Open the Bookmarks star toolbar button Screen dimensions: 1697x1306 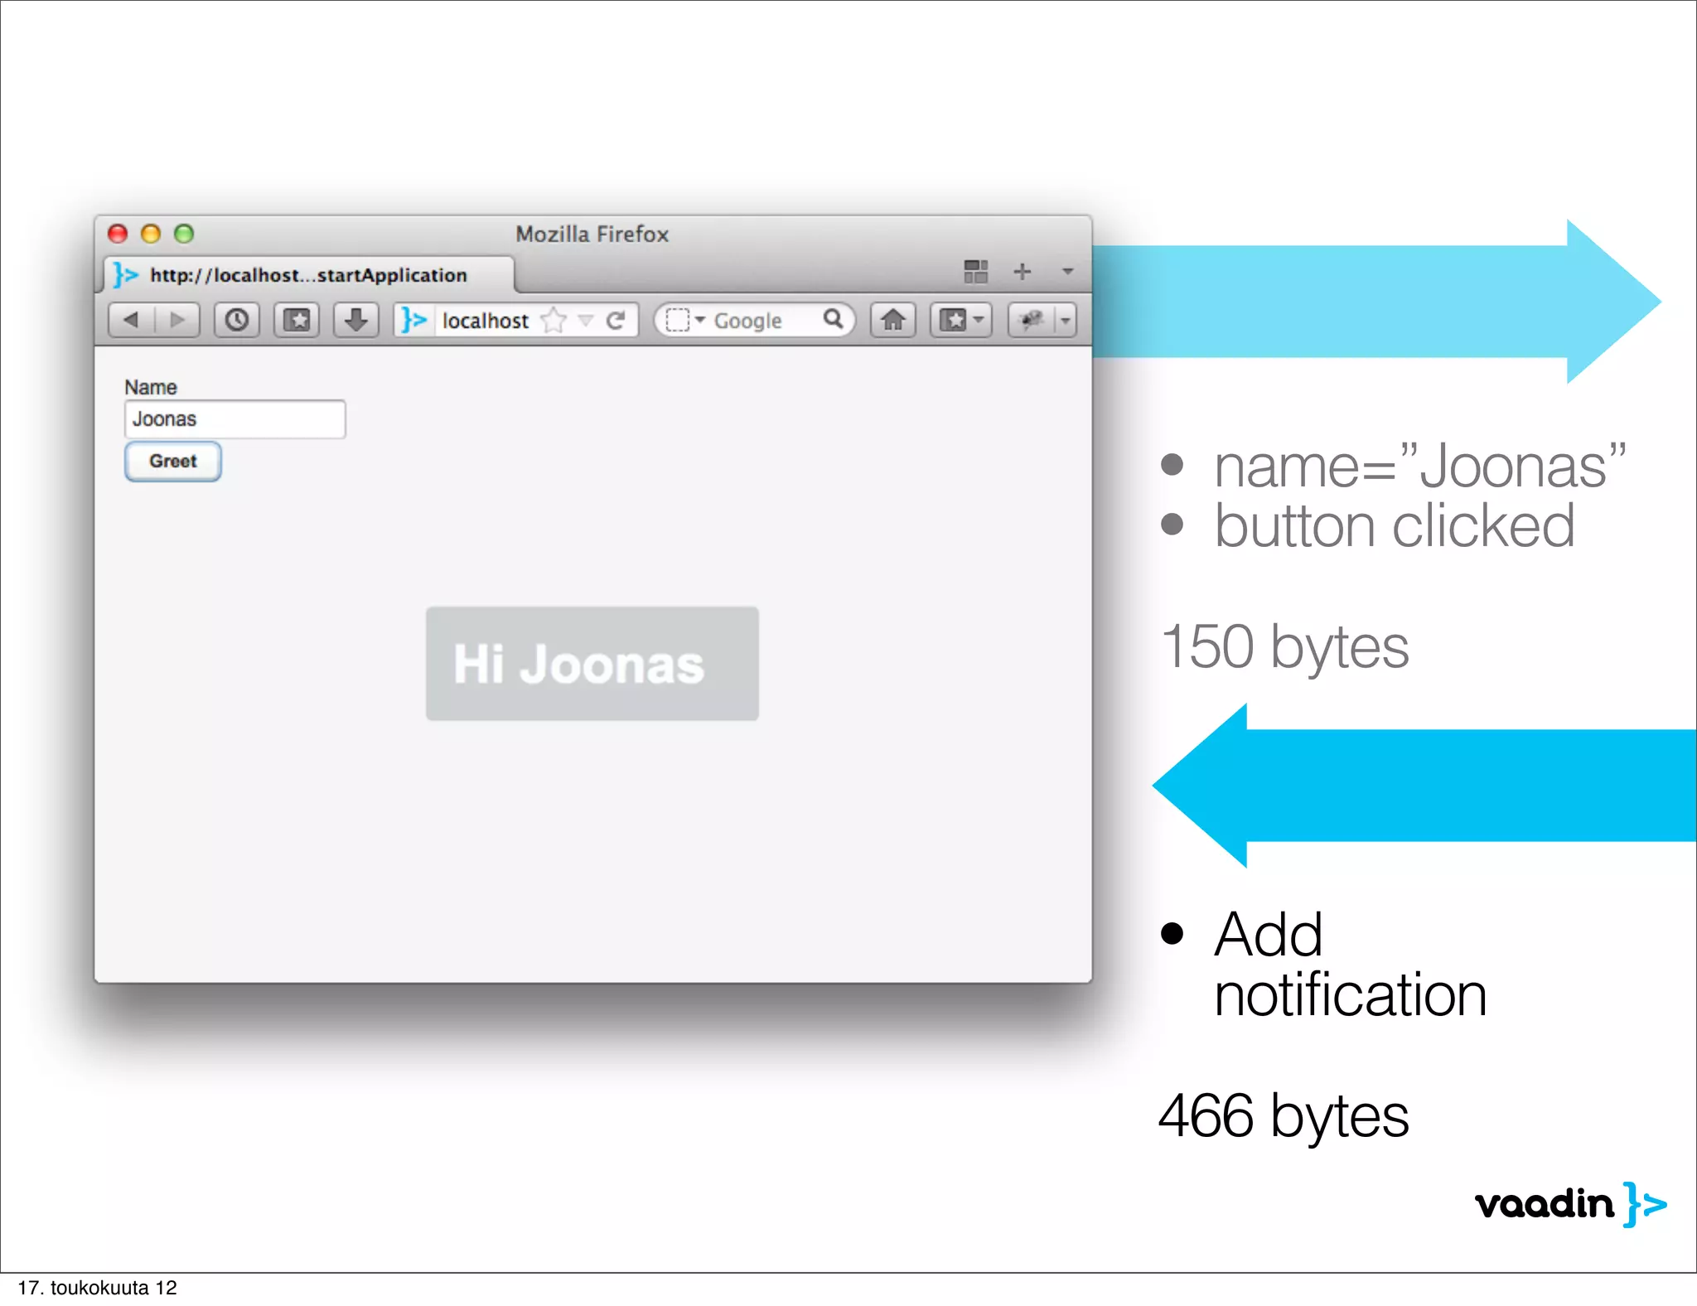point(297,320)
